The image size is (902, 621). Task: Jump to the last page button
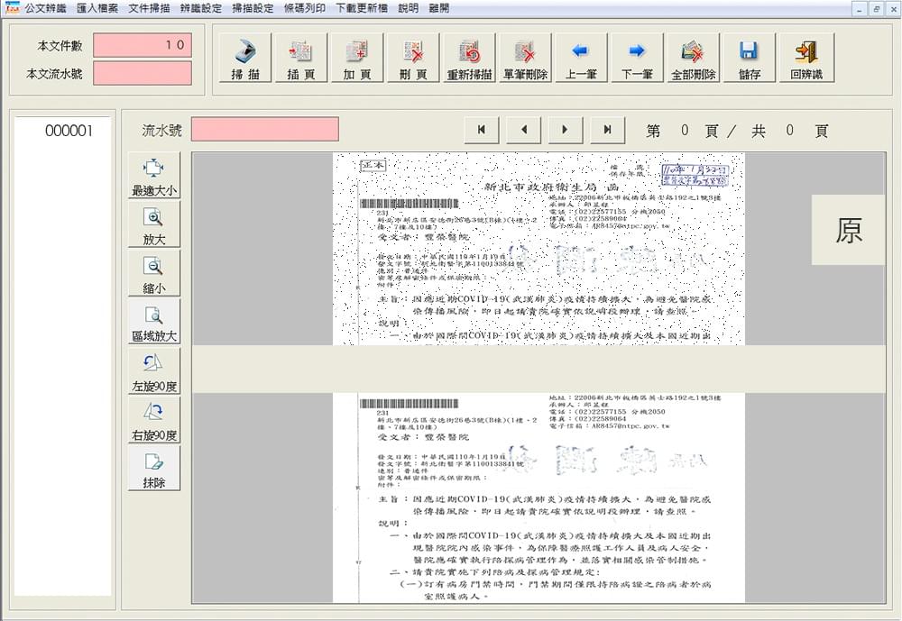coord(607,130)
